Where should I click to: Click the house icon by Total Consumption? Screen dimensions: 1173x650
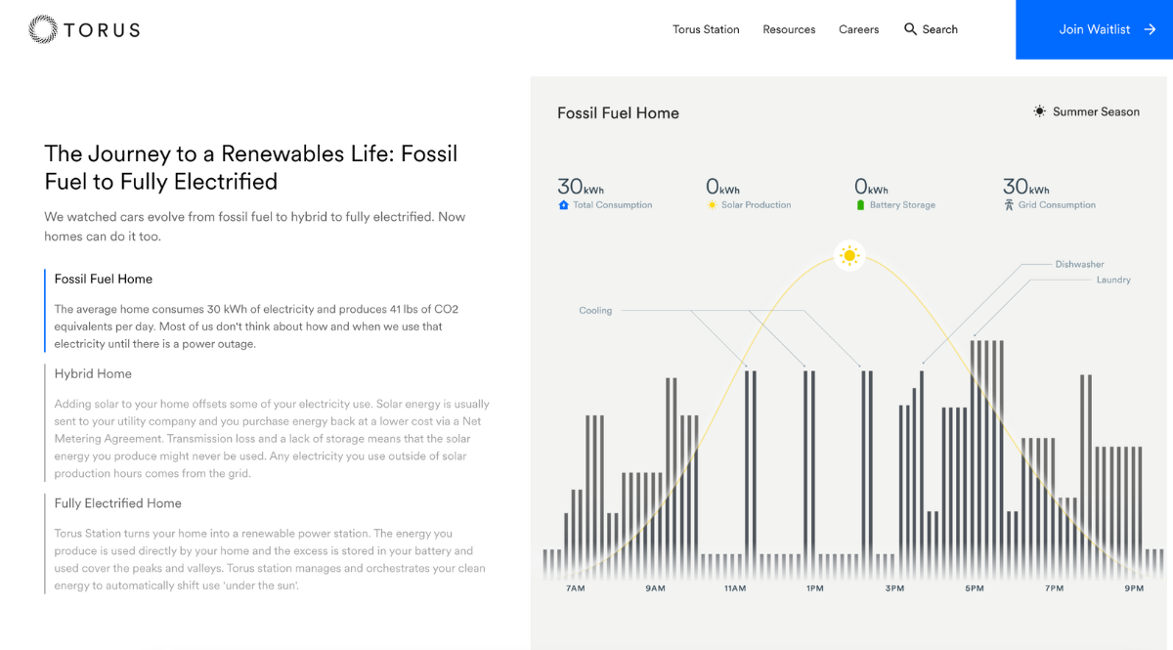point(563,205)
